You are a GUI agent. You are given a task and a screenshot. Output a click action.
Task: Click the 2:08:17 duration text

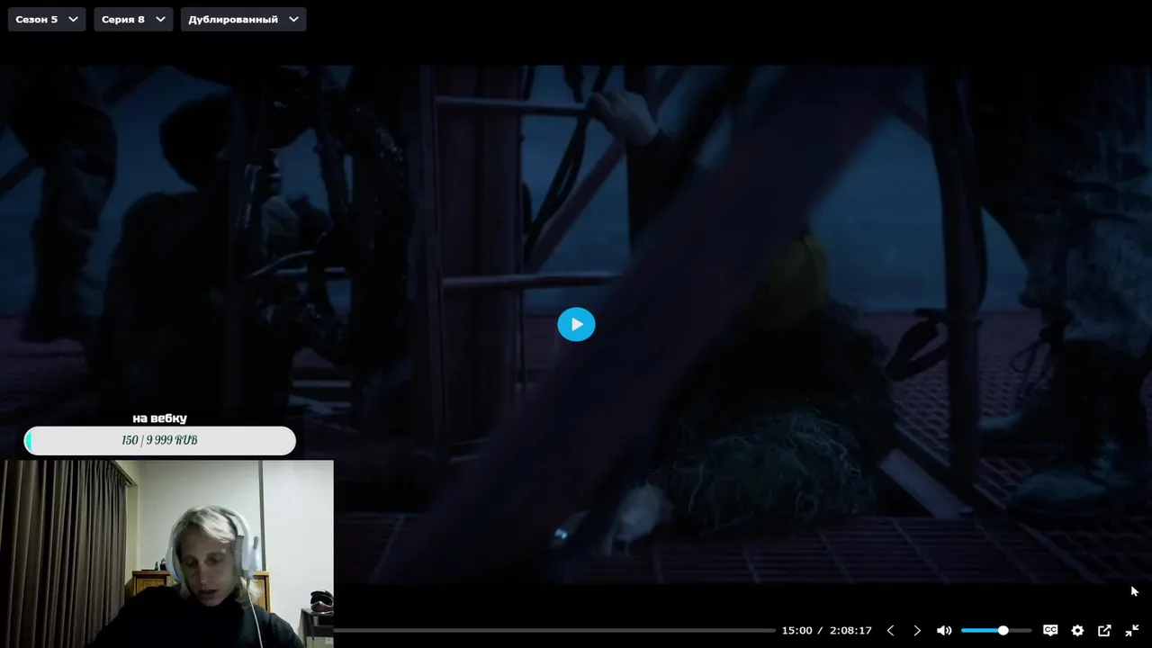tap(850, 631)
